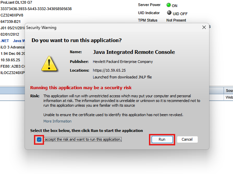This screenshot has width=233, height=174.
Task: Select the ROM version starting J01 05/21
Action: point(13,28)
